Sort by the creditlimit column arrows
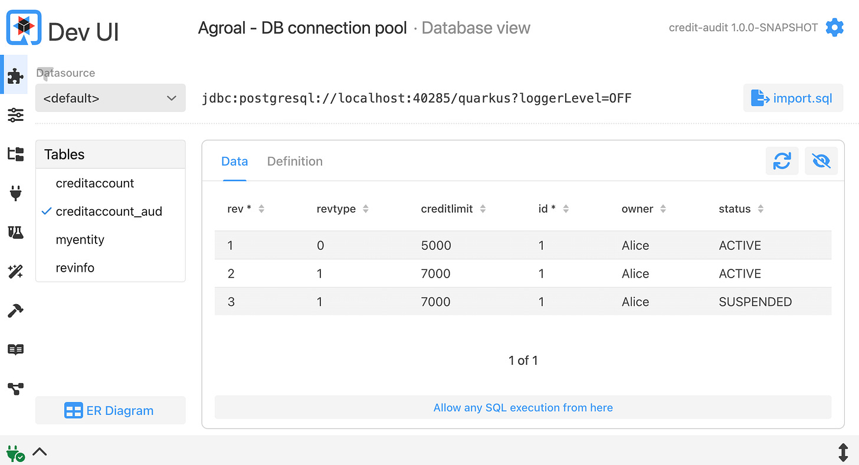Screen dimensions: 859x465 pyautogui.click(x=483, y=208)
